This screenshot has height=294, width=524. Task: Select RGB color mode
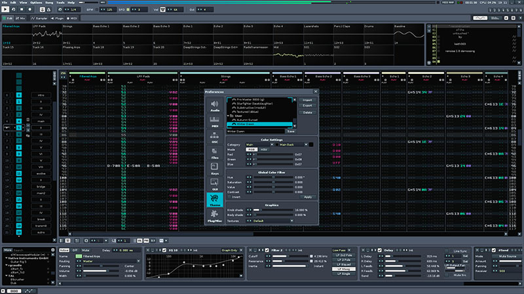coord(252,150)
